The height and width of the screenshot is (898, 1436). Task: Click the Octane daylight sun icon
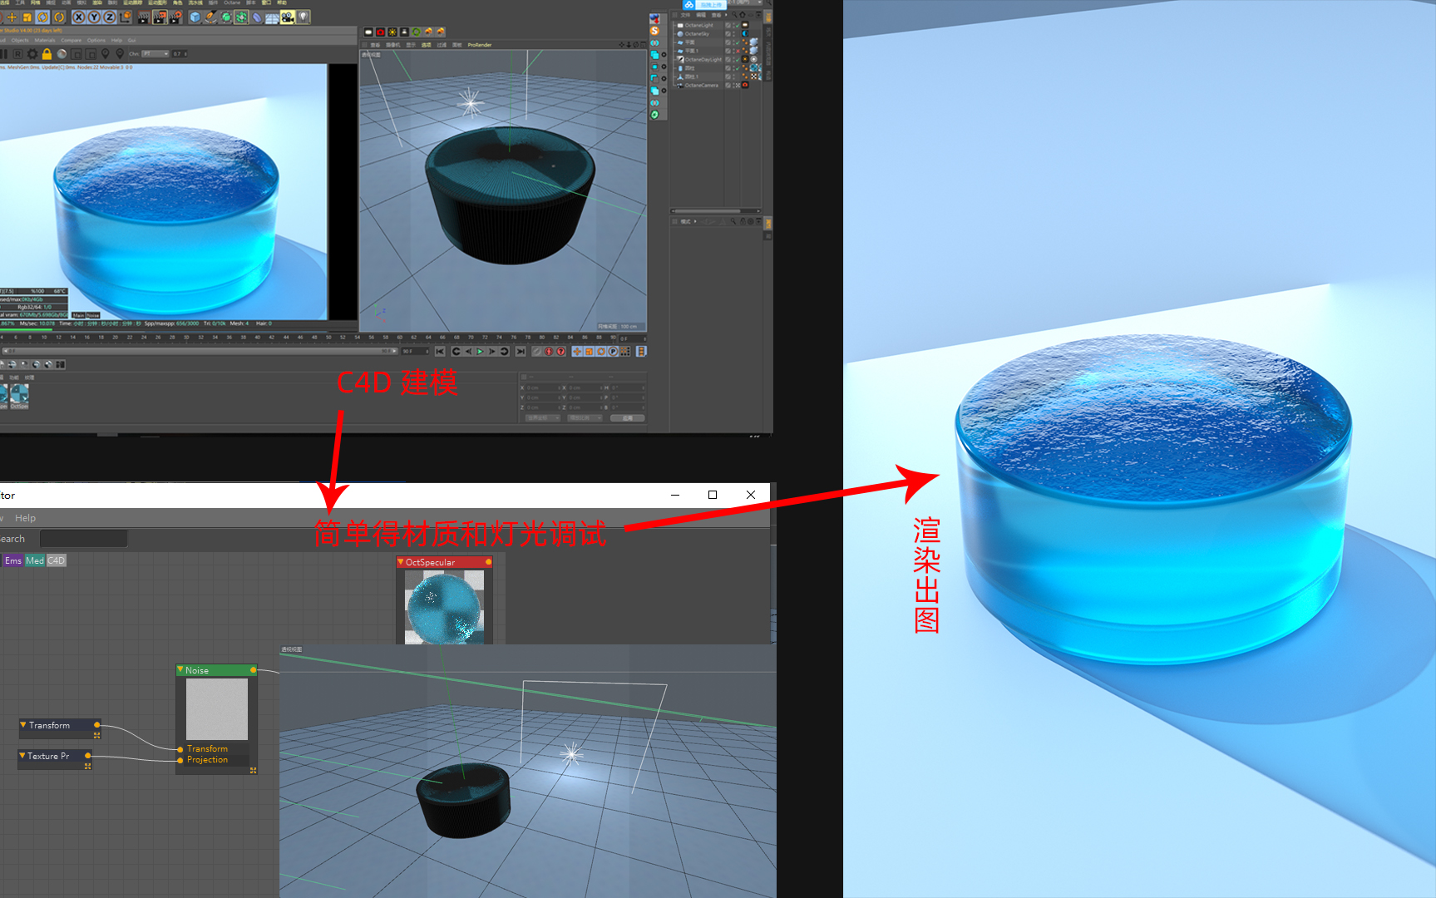(392, 32)
